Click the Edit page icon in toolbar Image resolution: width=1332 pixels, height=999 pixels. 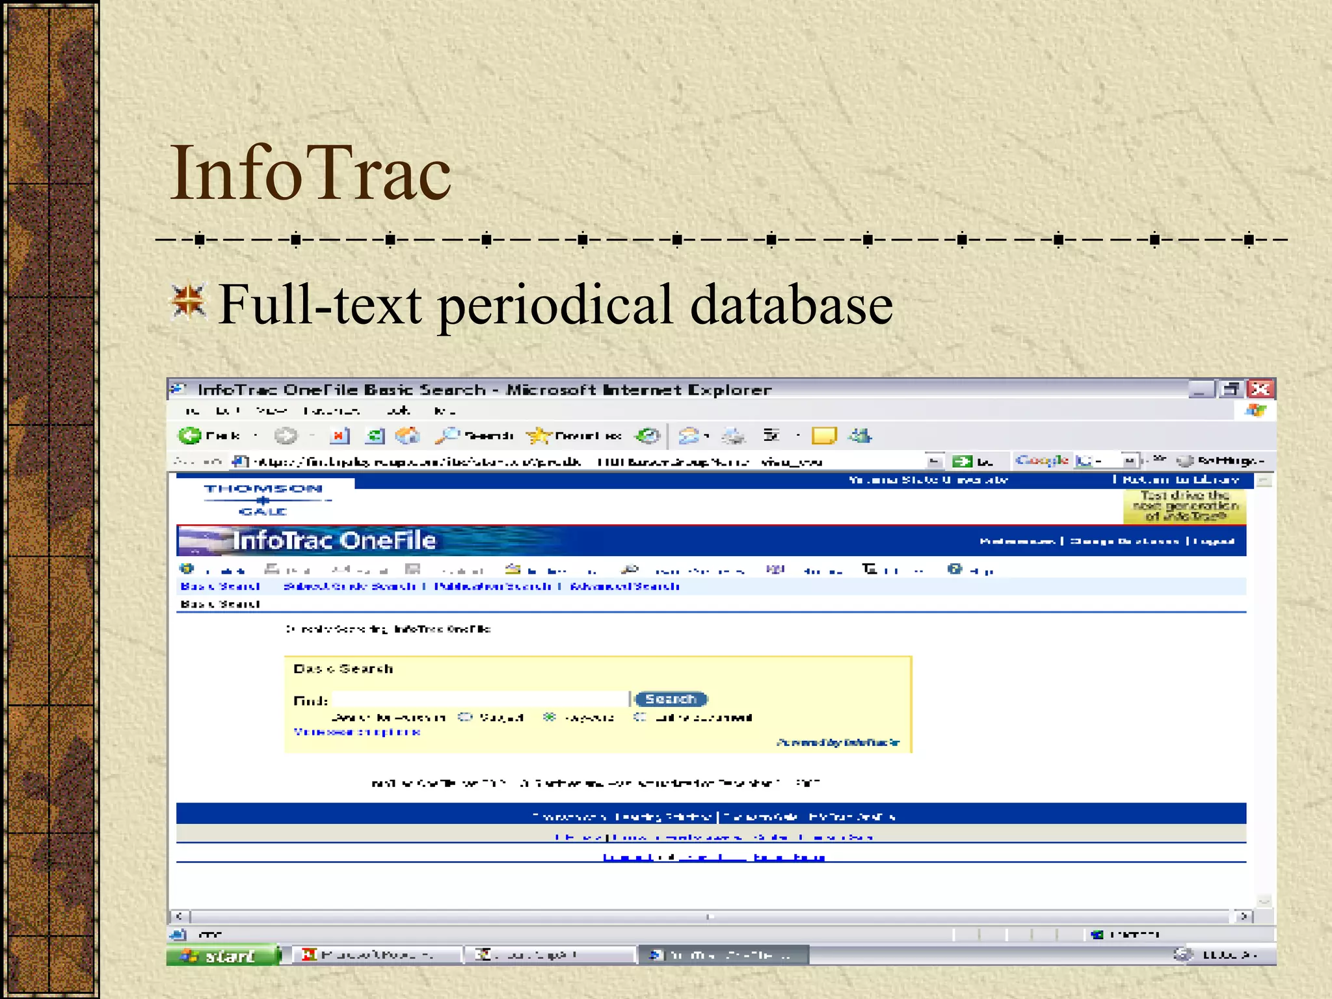pyautogui.click(x=771, y=434)
